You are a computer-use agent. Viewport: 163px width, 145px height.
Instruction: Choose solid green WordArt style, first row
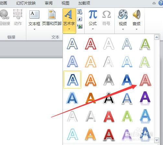point(145,44)
